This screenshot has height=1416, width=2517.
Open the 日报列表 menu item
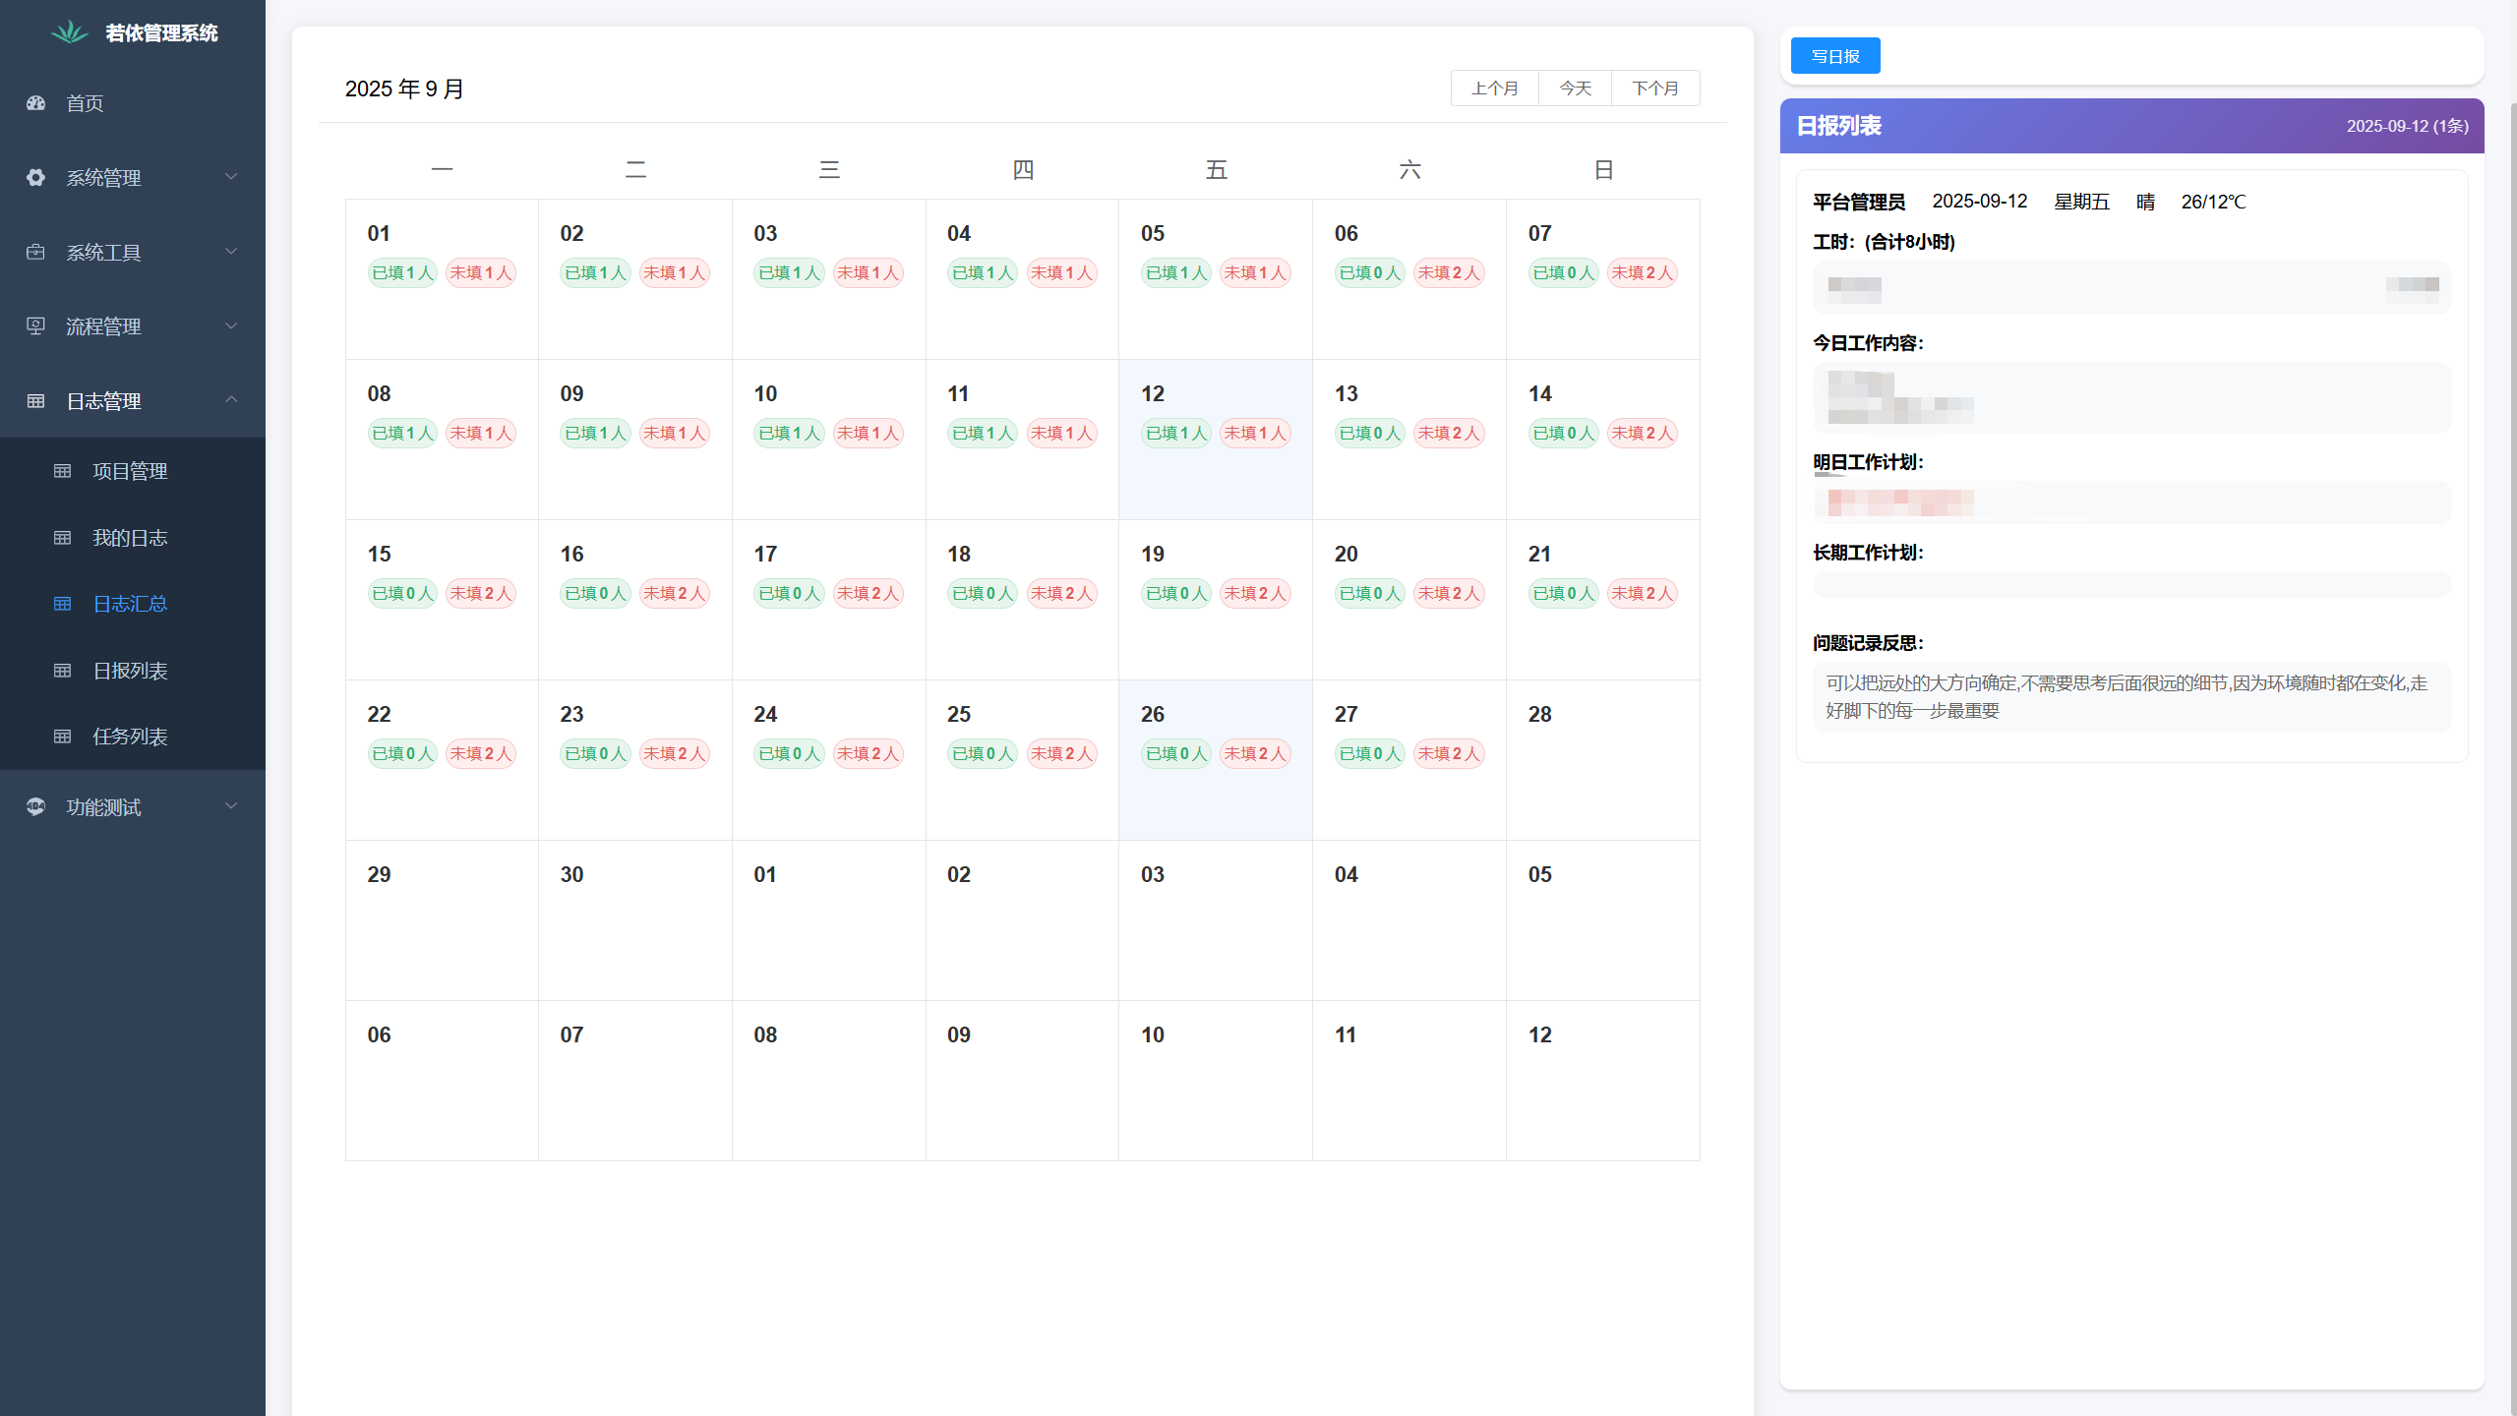pos(130,671)
